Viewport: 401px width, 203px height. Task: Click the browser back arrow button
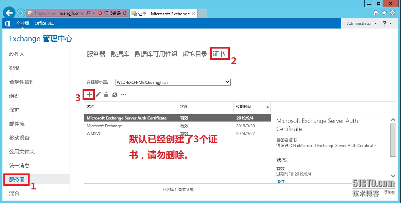coord(9,13)
